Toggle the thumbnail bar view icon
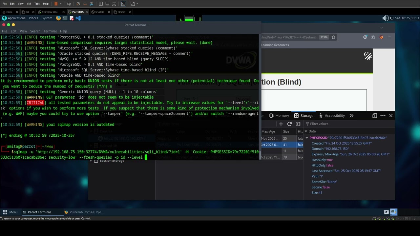Image resolution: width=420 pixels, height=236 pixels. pos(107,4)
